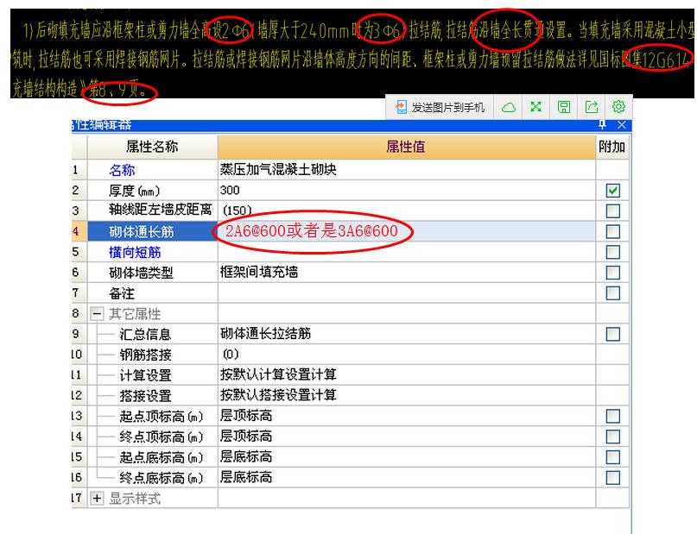Select the 计算设置 tree row label

pos(145,375)
